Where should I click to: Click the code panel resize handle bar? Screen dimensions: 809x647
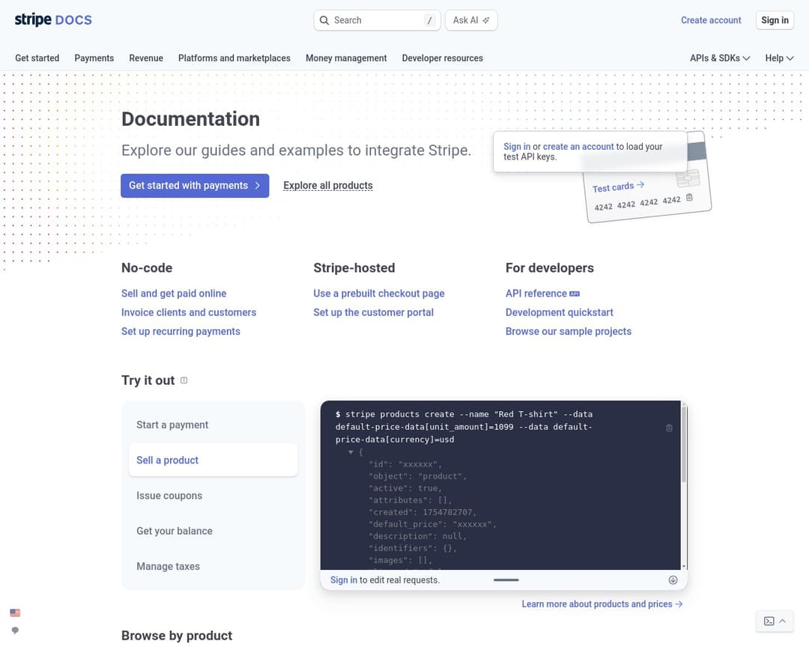(x=506, y=580)
